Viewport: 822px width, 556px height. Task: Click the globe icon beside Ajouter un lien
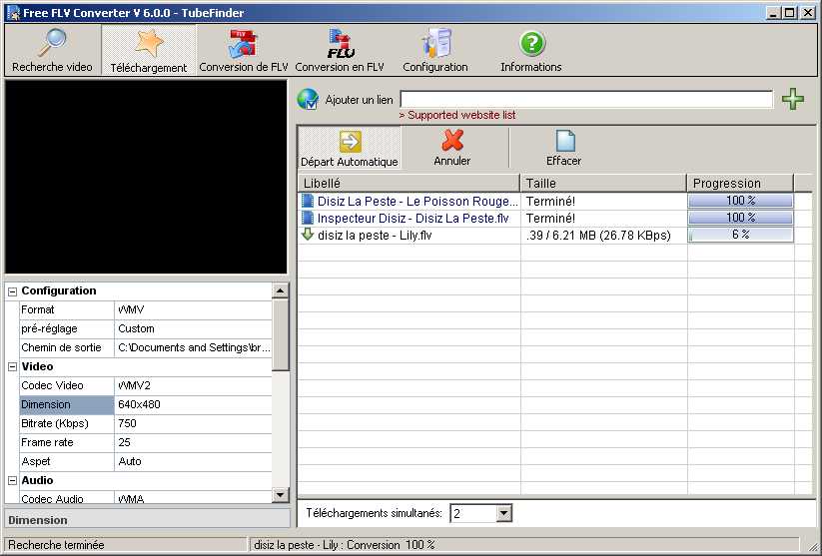click(x=308, y=99)
